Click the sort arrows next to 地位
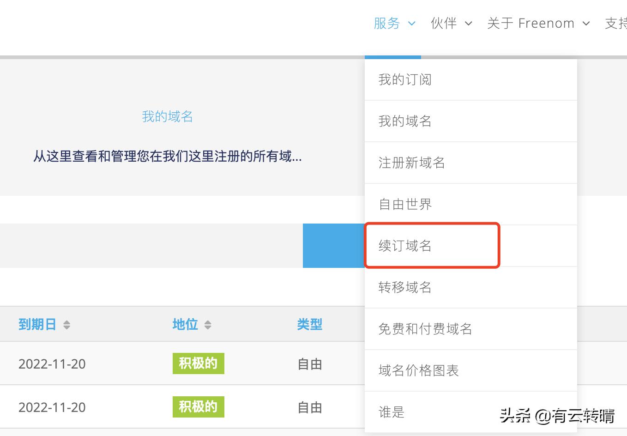 tap(209, 324)
